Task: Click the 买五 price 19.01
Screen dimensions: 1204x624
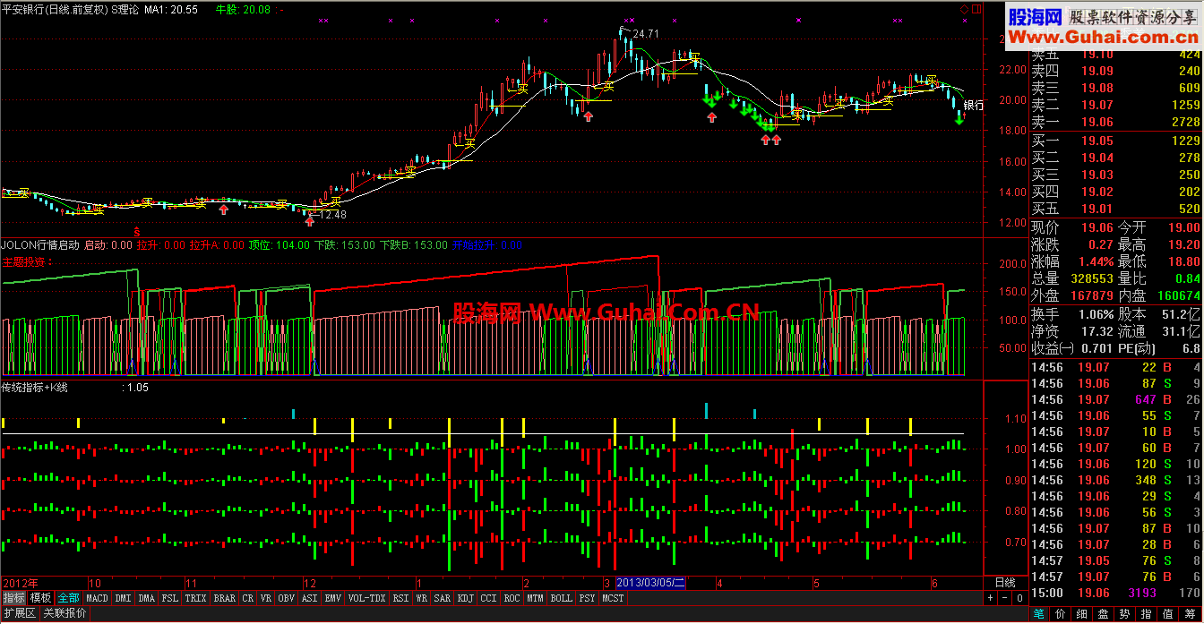Action: click(x=1097, y=209)
